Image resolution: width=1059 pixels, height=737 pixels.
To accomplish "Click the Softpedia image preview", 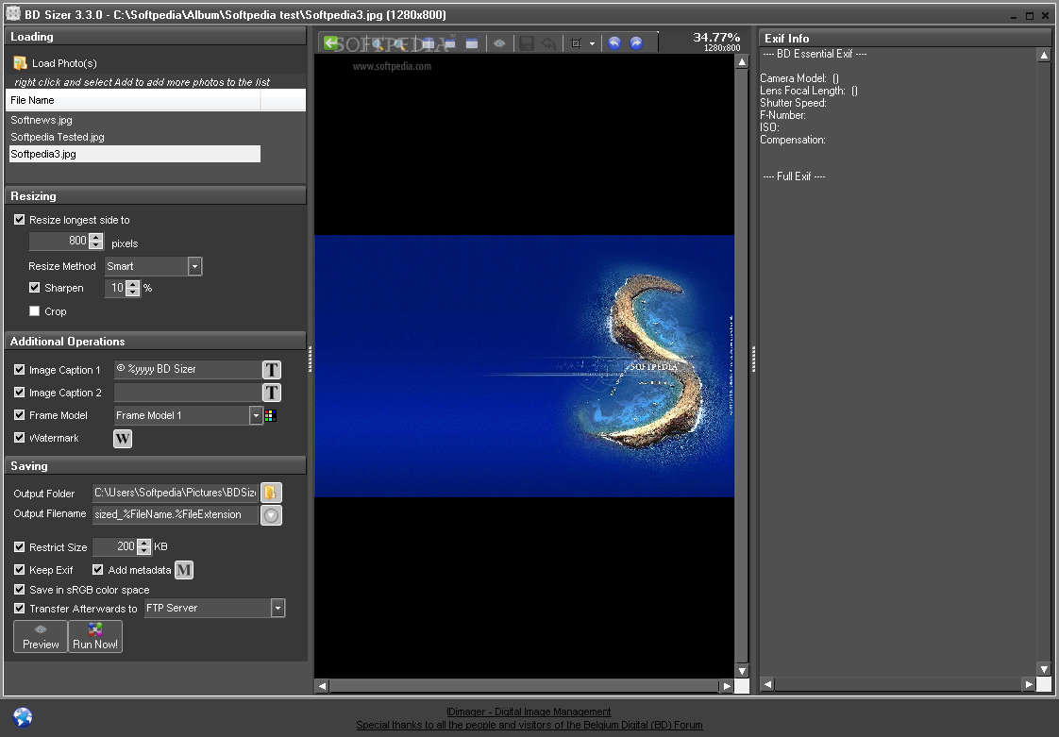I will click(524, 366).
